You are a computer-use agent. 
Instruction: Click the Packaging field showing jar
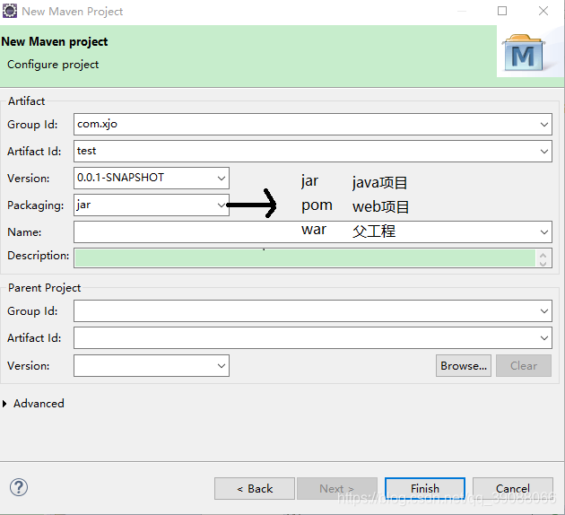[x=152, y=205]
